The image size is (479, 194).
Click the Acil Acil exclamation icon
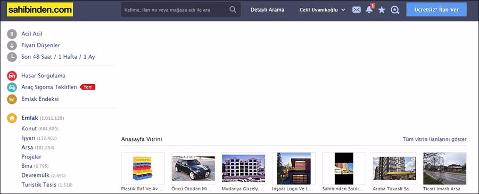click(12, 34)
